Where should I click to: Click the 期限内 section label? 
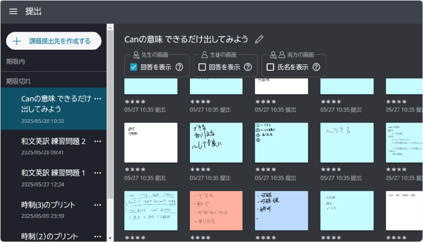16,62
